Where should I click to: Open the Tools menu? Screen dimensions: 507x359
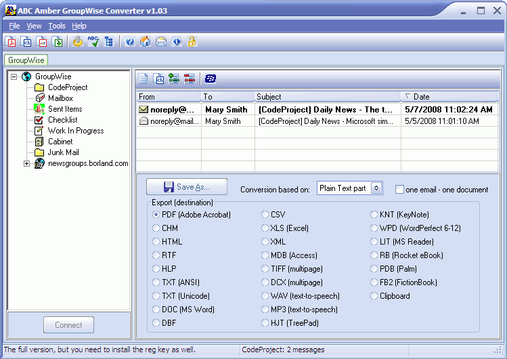click(x=57, y=26)
